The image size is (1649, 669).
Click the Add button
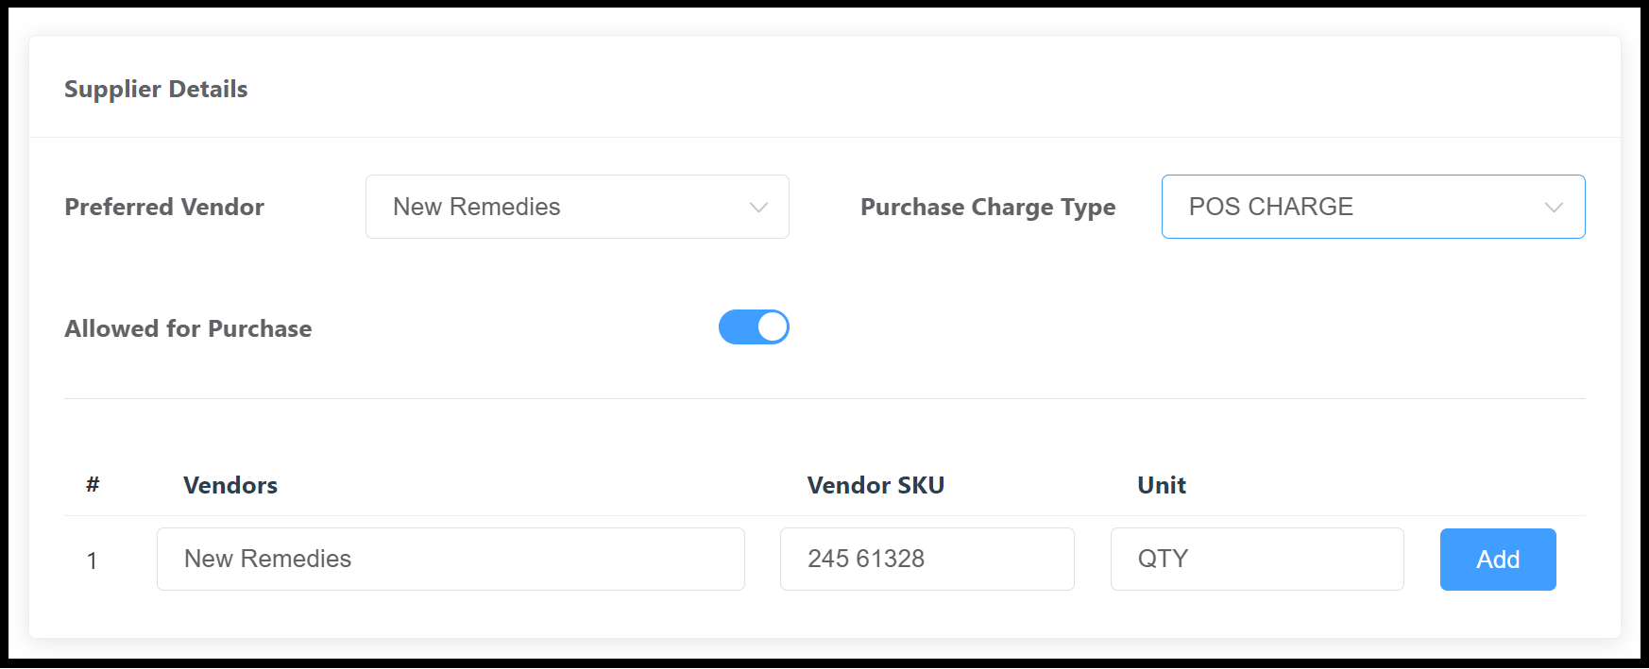[1497, 559]
